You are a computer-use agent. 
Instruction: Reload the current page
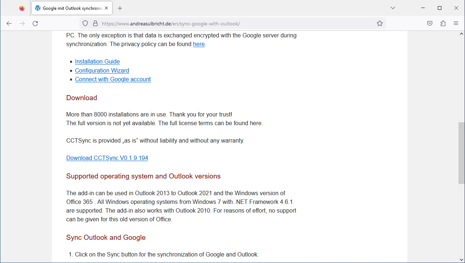pos(35,23)
